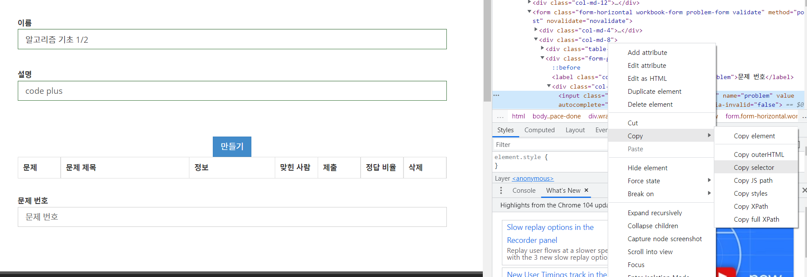
Task: Expand the div col-md-4 node
Action: point(536,30)
